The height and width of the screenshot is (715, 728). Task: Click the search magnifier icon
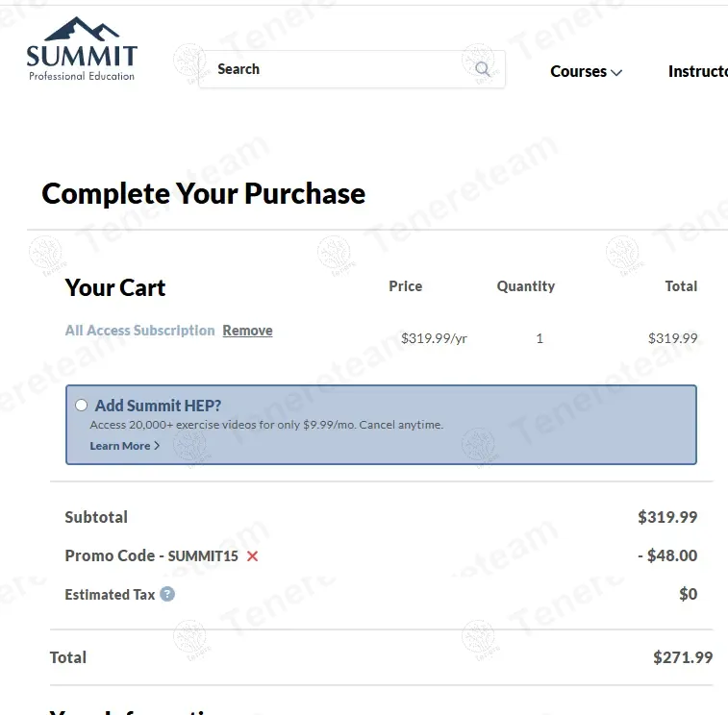coord(483,69)
